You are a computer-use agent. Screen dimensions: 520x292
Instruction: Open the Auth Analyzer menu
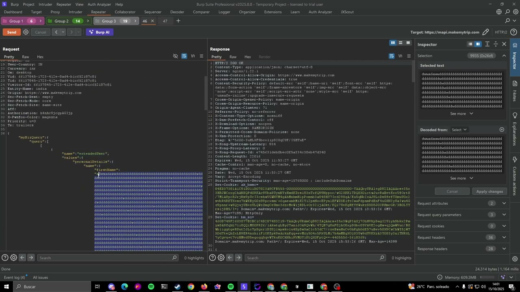[x=100, y=4]
